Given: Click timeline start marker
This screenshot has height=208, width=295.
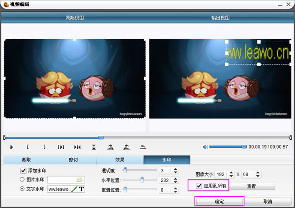Looking at the screenshot, I should [5, 138].
